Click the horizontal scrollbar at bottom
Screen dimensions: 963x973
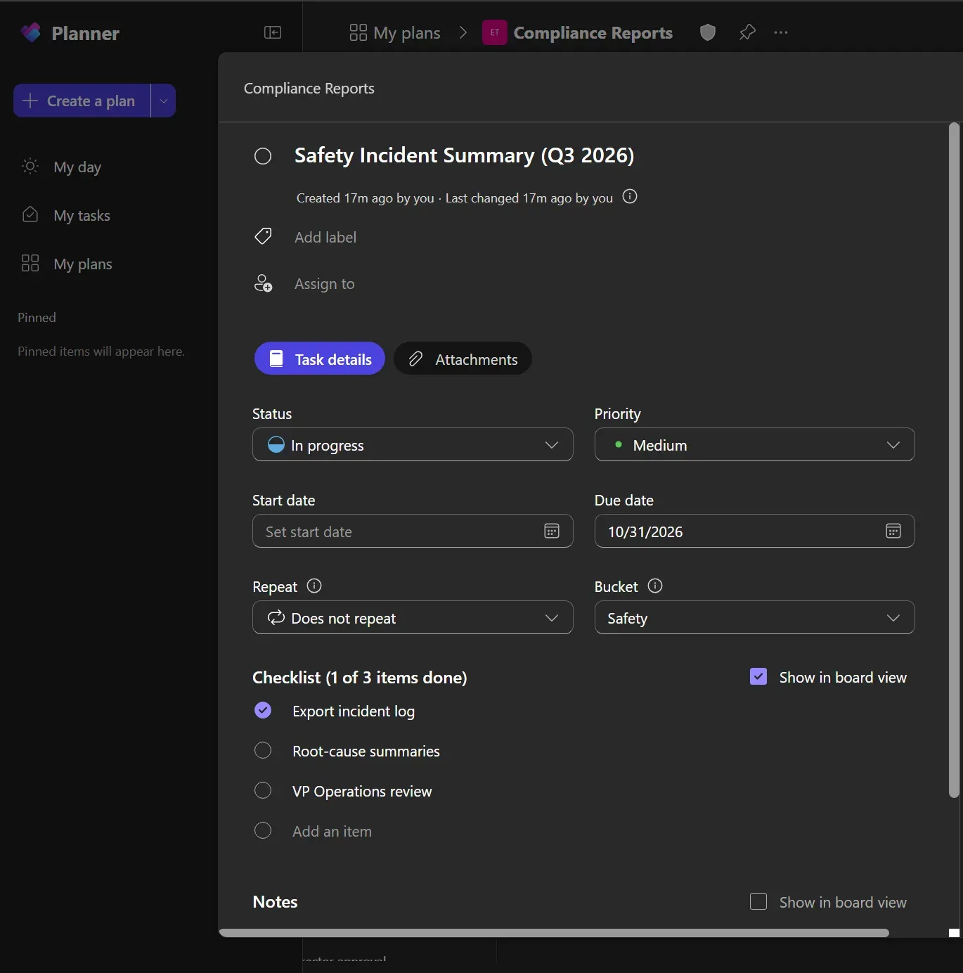pyautogui.click(x=554, y=933)
